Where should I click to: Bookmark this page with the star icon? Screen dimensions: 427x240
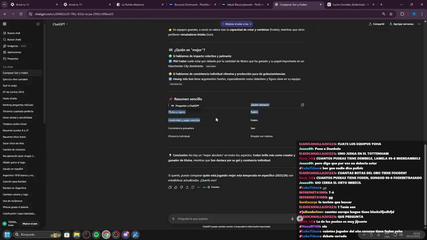(391, 14)
